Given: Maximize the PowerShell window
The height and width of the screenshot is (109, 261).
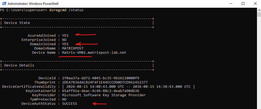Looking at the screenshot, I should click(x=243, y=3).
